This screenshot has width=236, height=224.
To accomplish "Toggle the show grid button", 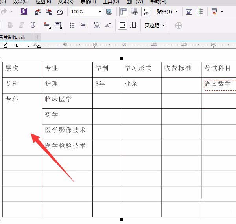I will pos(135,11).
